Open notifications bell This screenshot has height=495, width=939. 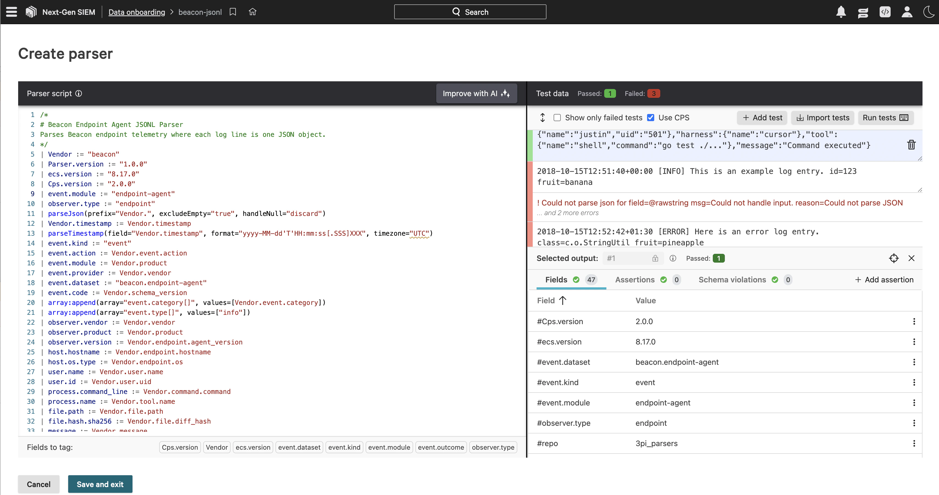(841, 12)
